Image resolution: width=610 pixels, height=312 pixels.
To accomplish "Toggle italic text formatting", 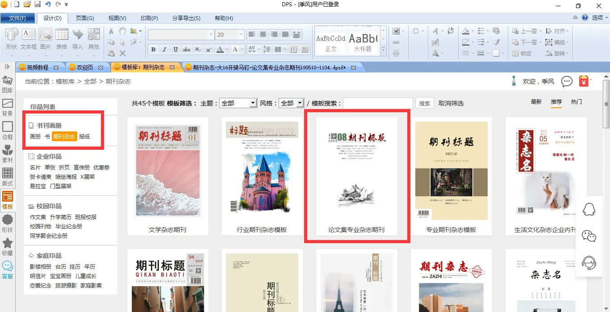I will point(164,49).
